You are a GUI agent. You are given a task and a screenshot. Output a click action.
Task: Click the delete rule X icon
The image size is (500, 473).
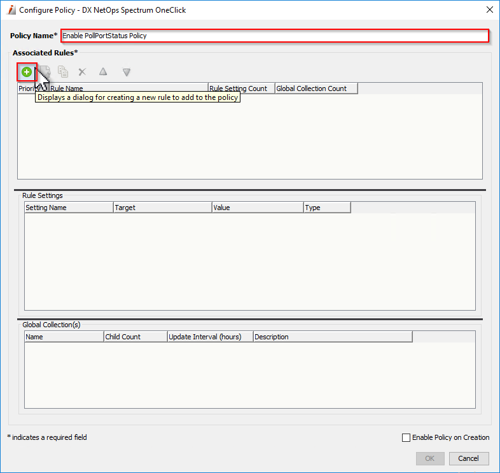coord(82,72)
